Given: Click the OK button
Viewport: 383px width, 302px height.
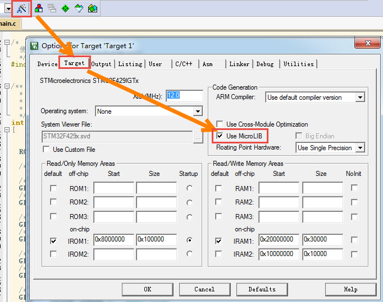Looking at the screenshot, I should pyautogui.click(x=148, y=289).
